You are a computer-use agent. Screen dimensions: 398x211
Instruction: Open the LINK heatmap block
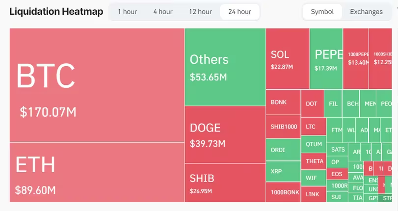[x=313, y=194]
